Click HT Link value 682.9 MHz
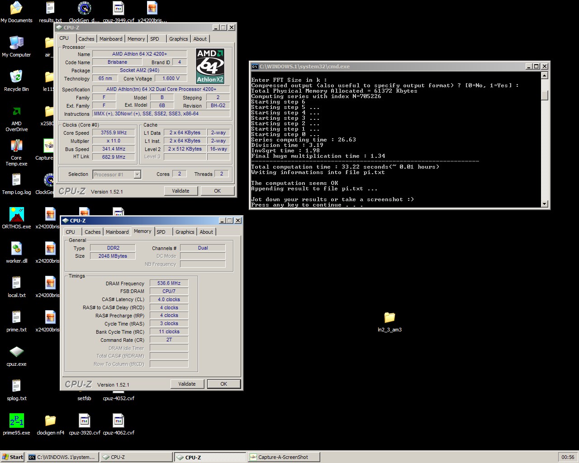This screenshot has height=463, width=579. (114, 157)
